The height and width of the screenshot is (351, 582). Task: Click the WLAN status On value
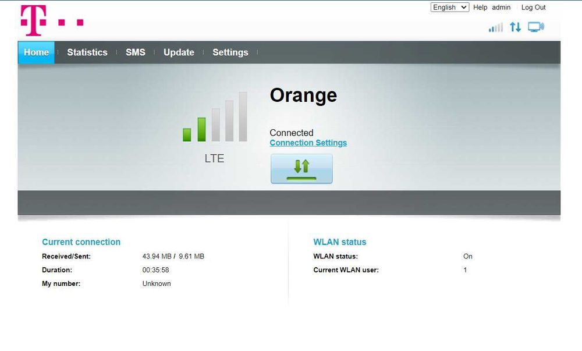[468, 256]
